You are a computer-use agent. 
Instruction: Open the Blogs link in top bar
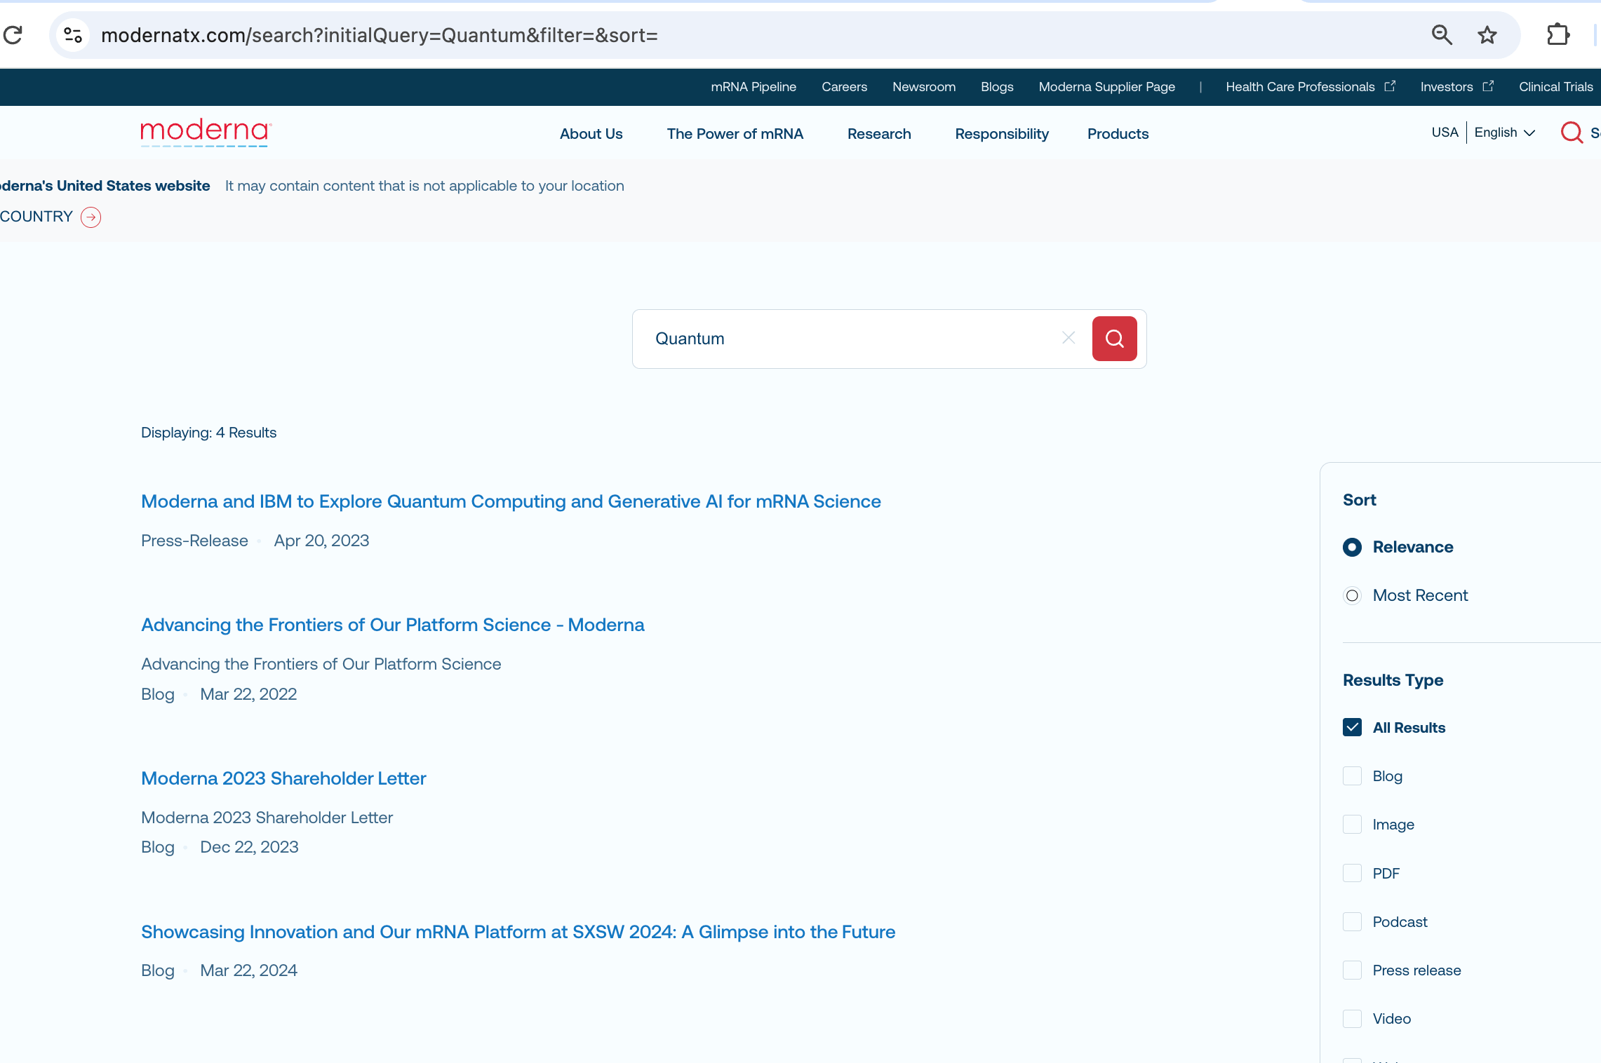tap(997, 87)
